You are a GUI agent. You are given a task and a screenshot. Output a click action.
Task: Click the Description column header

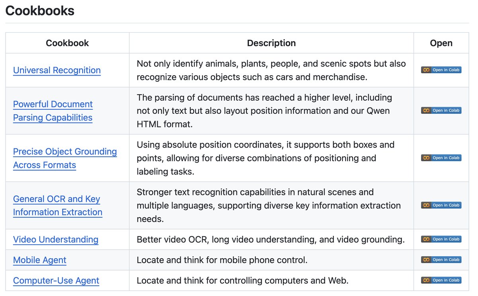click(271, 43)
